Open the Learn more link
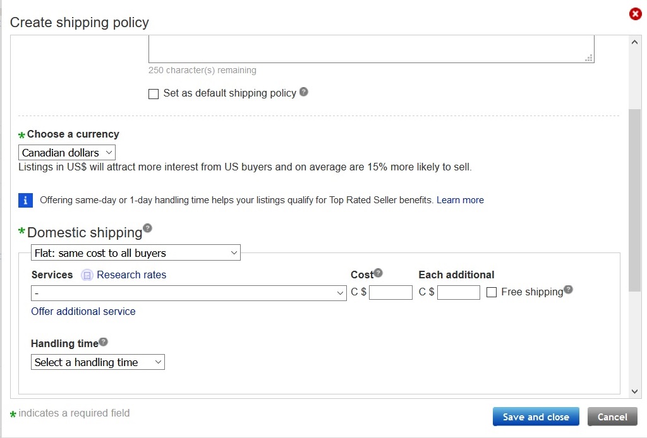This screenshot has height=438, width=647. tap(460, 200)
